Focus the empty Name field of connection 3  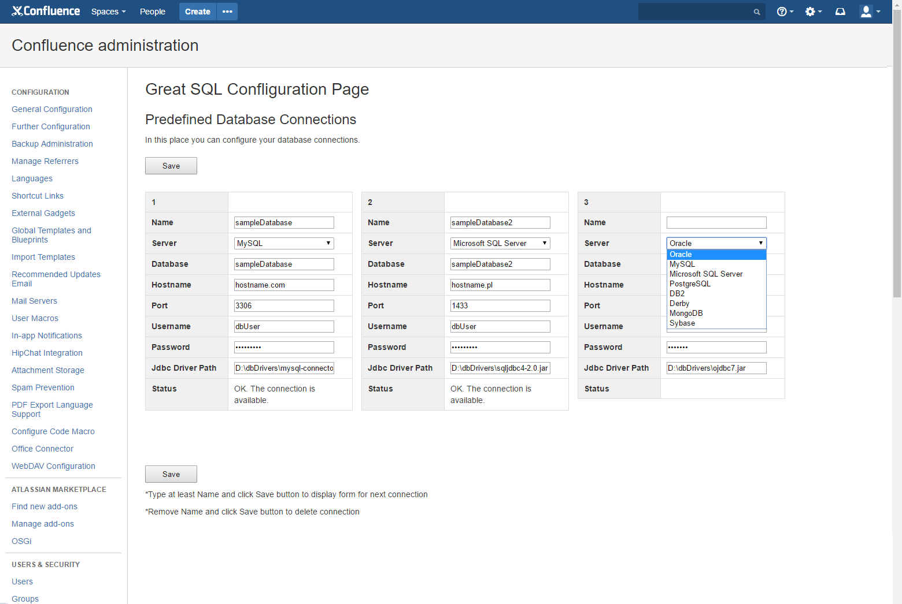click(x=716, y=222)
